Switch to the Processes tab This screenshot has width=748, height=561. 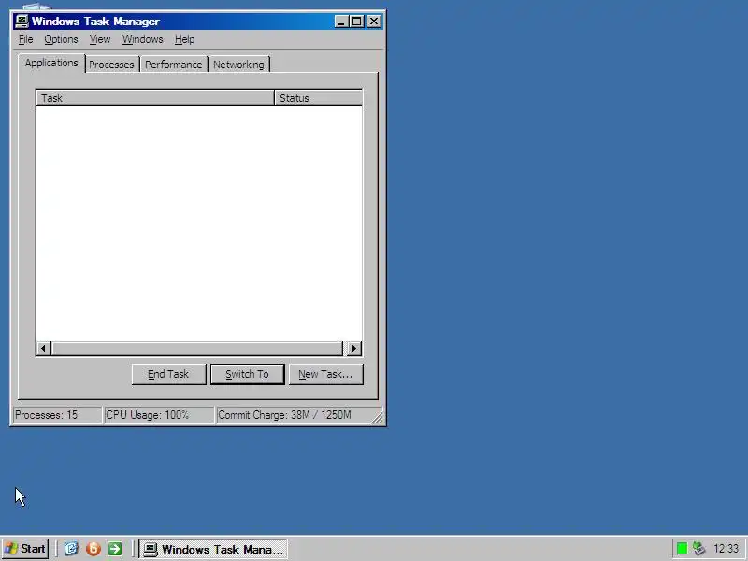[x=111, y=65]
